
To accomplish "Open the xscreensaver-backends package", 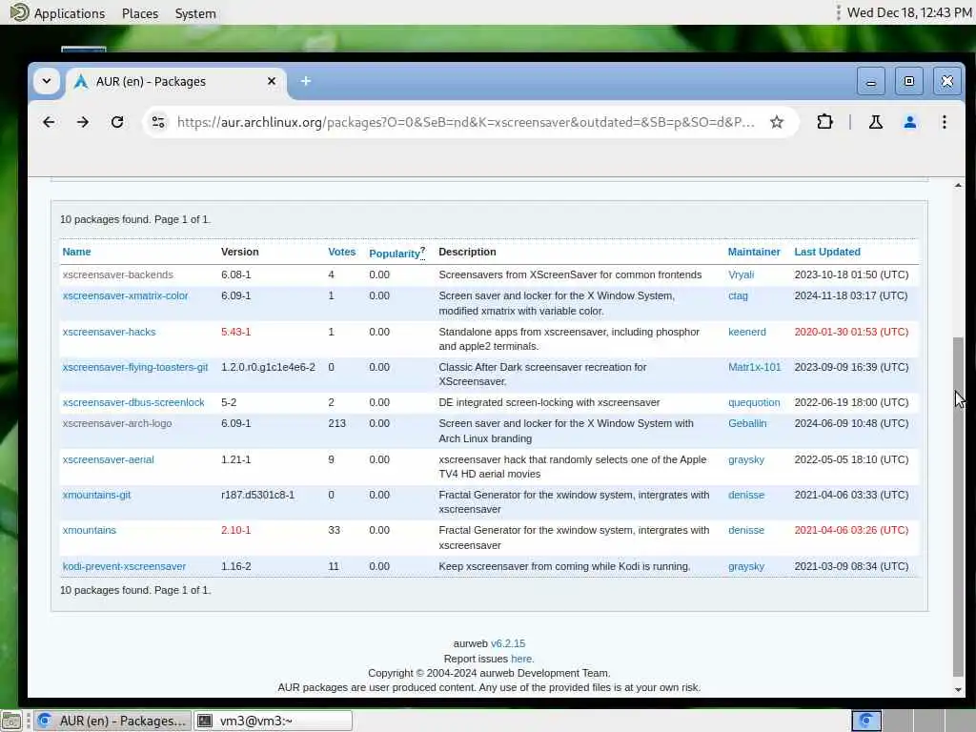I will click(x=117, y=274).
